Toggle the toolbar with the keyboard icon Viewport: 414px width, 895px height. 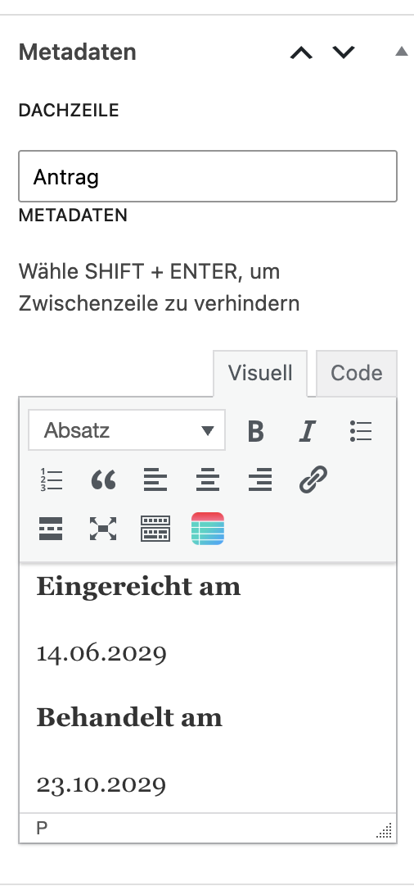(x=155, y=529)
